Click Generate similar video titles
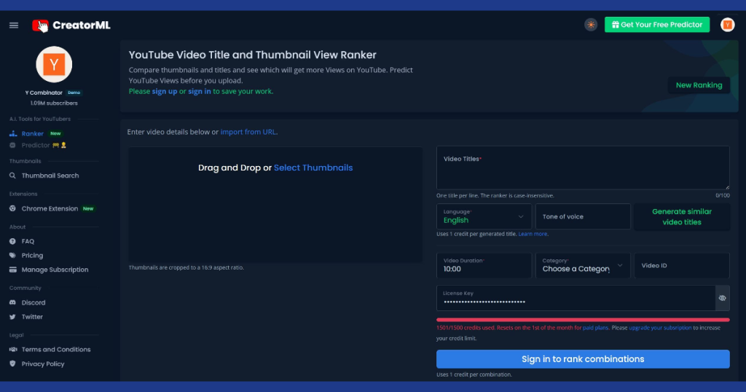This screenshot has height=392, width=746. pyautogui.click(x=682, y=217)
